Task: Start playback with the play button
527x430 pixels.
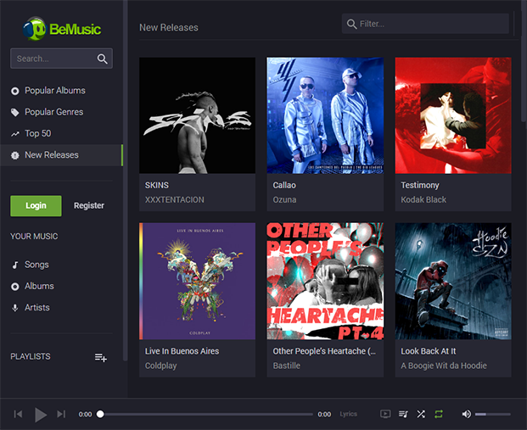Action: pos(41,415)
